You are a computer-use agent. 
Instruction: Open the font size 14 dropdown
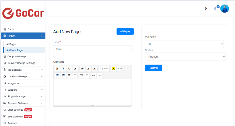(104, 69)
